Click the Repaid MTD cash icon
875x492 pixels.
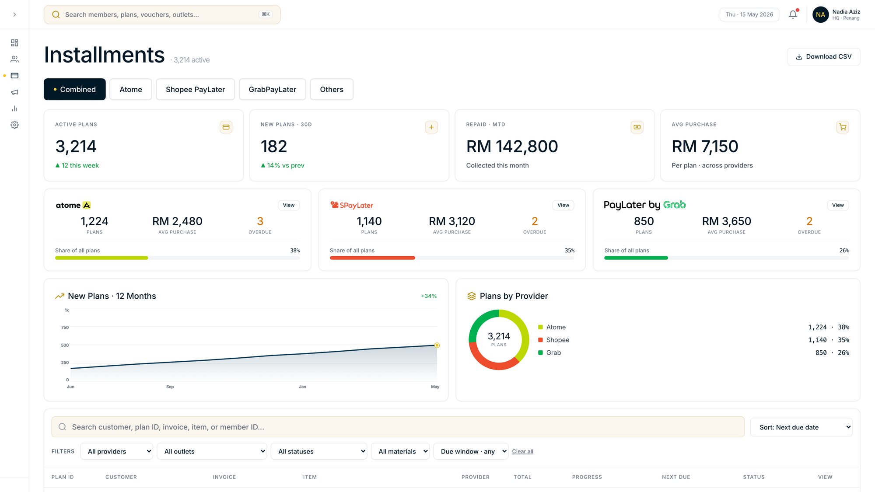(637, 127)
